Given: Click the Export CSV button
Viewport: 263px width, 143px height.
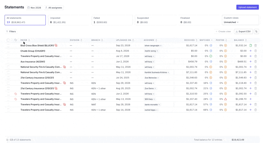Looking at the screenshot, I should 243,31.
